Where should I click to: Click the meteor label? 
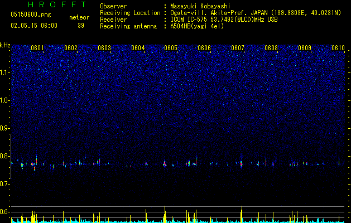coord(79,17)
